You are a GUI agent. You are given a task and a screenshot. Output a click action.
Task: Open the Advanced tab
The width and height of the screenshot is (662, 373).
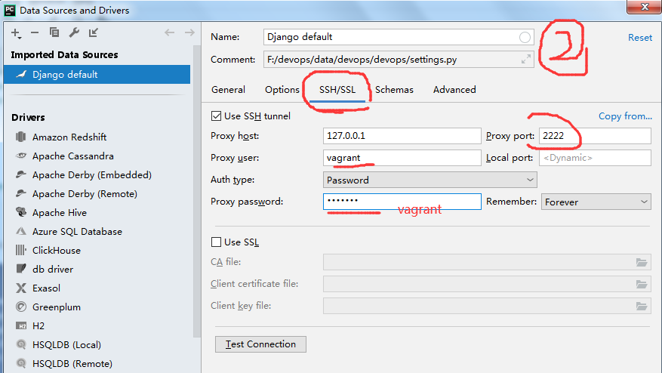pyautogui.click(x=454, y=90)
